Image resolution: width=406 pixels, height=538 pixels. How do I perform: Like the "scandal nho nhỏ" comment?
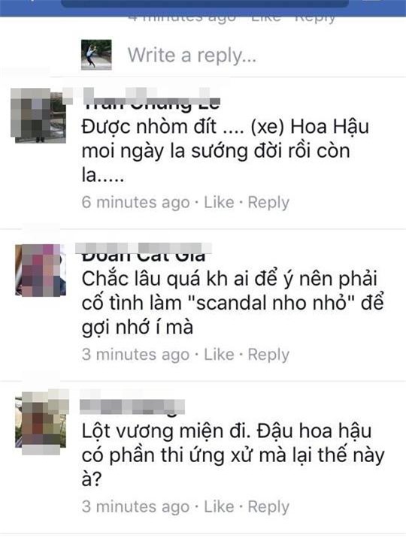click(x=219, y=355)
